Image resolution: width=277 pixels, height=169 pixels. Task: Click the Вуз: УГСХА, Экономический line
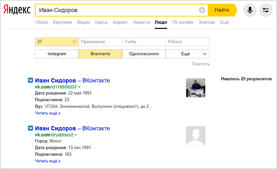tap(94, 106)
